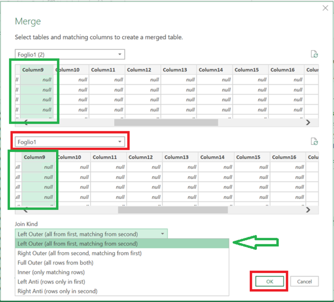Confirm merge with OK button

(269, 281)
